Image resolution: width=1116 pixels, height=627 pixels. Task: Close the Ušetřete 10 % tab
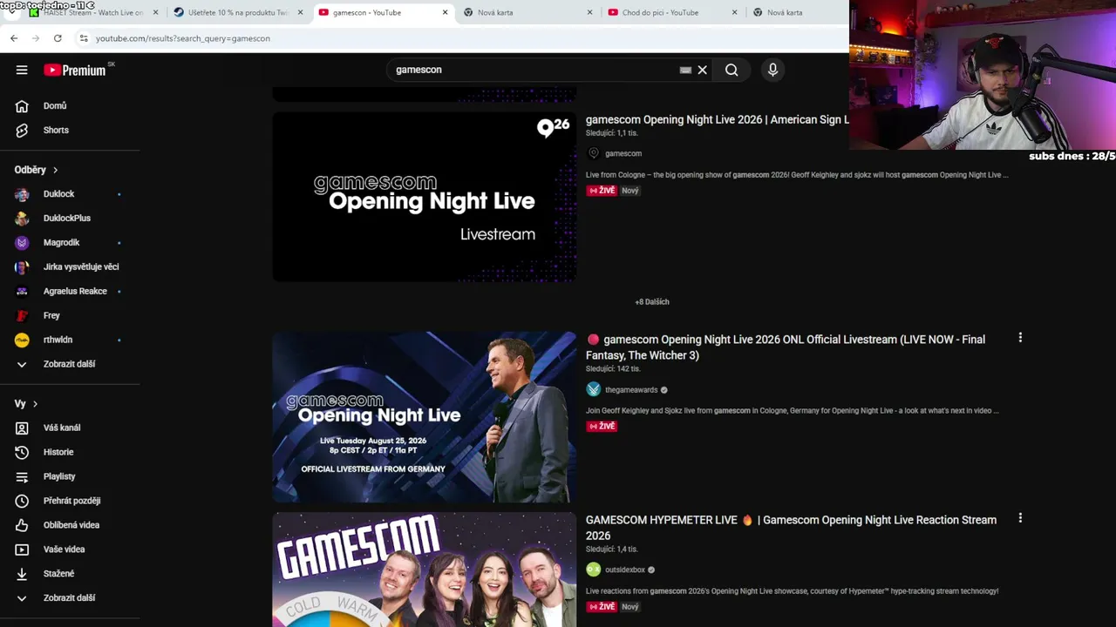300,12
